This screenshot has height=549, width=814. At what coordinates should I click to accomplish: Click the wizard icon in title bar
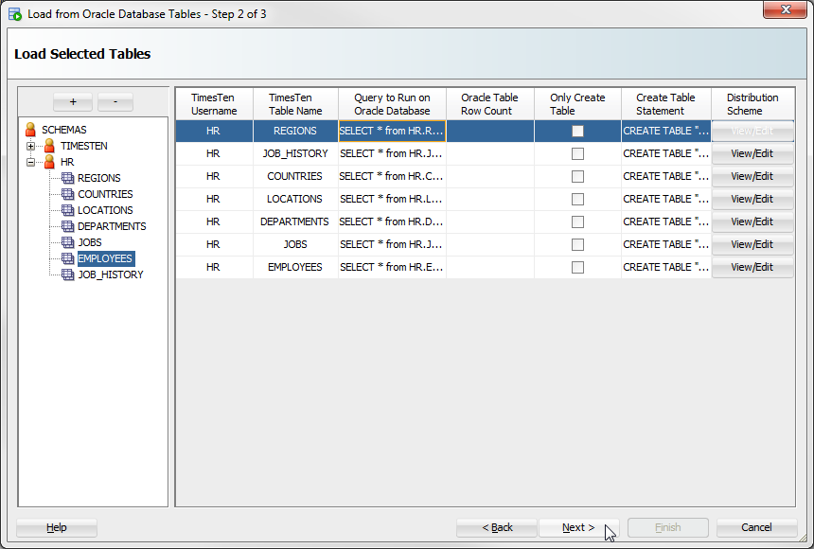tap(15, 14)
